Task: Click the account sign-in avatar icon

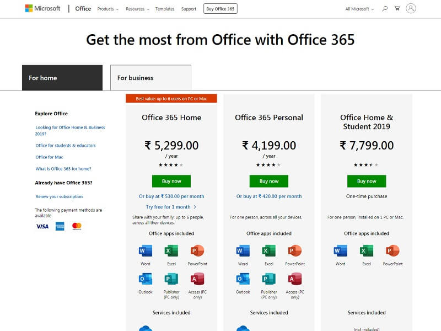Action: point(411,8)
